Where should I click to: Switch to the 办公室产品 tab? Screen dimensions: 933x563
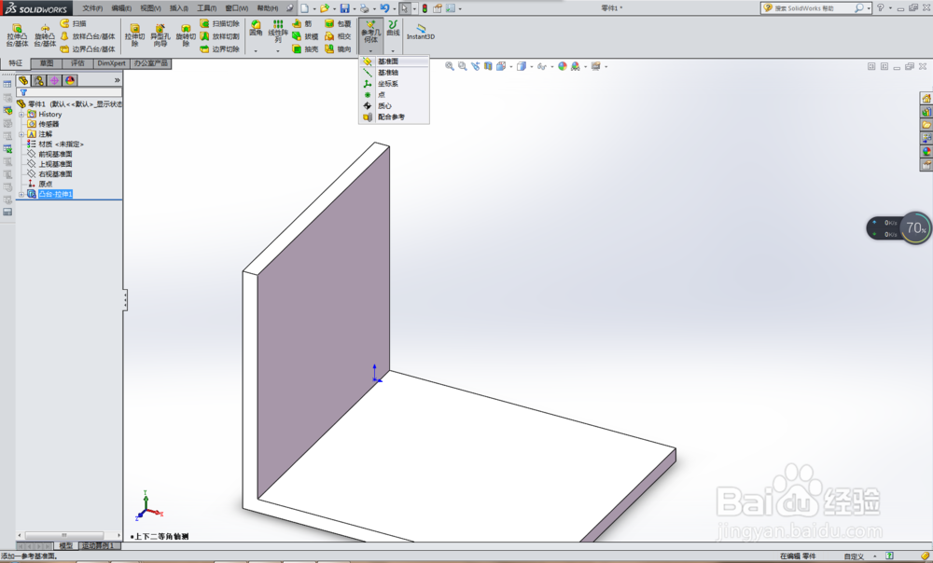[150, 63]
